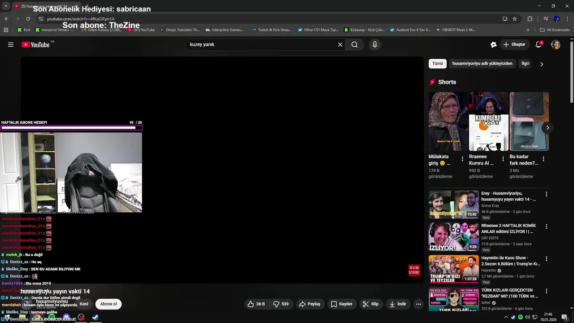
Task: Open the OBSBOT Meet 2 4K bookmark
Action: [456, 30]
